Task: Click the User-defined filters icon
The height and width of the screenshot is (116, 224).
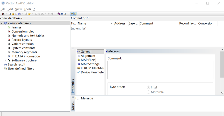Action: point(5,69)
